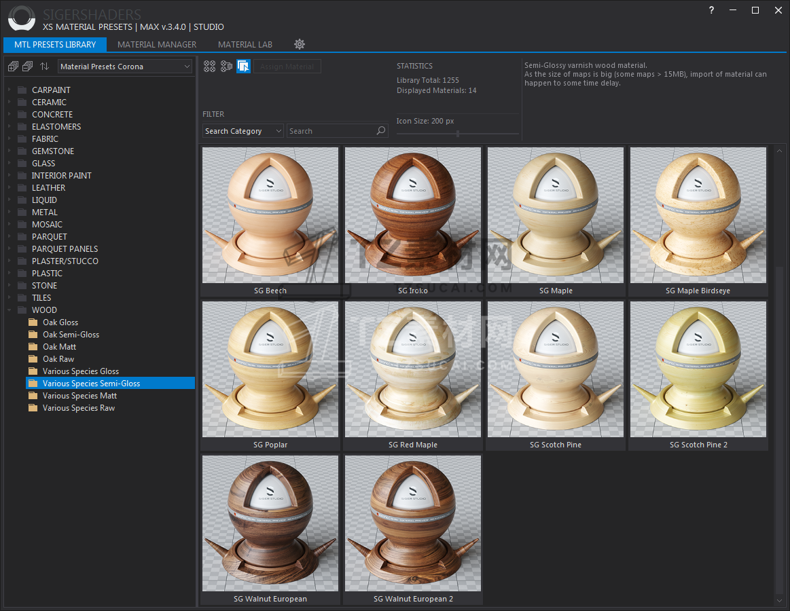Select the STONE category label
The height and width of the screenshot is (611, 790).
44,286
